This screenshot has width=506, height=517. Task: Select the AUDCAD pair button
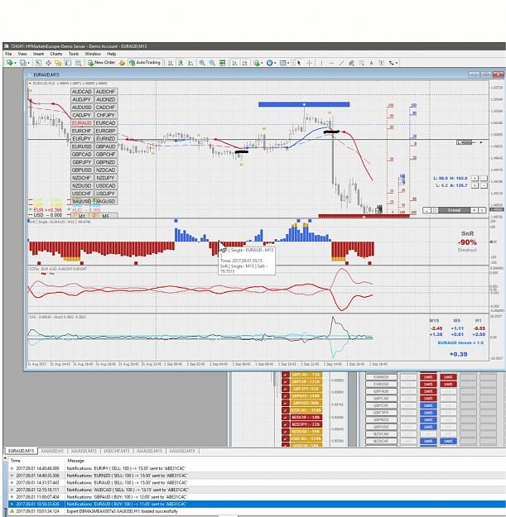pyautogui.click(x=82, y=92)
